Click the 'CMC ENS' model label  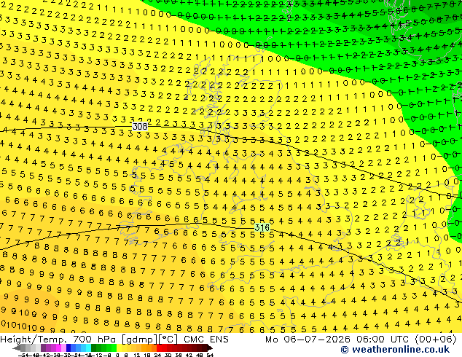pyautogui.click(x=206, y=340)
